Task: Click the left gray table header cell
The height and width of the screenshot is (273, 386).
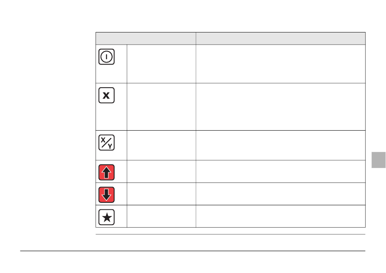Action: point(146,38)
